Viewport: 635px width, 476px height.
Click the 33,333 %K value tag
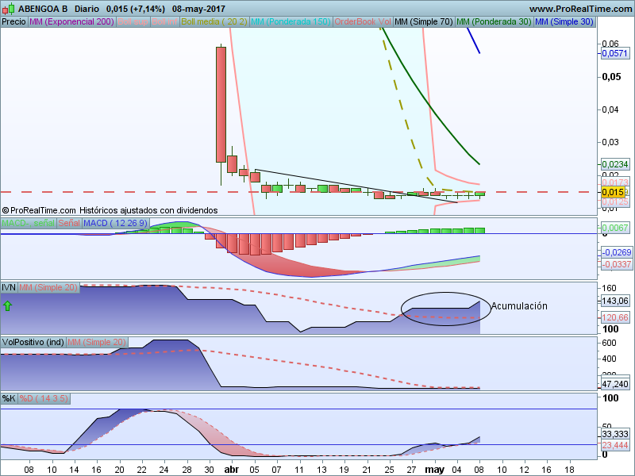[614, 434]
